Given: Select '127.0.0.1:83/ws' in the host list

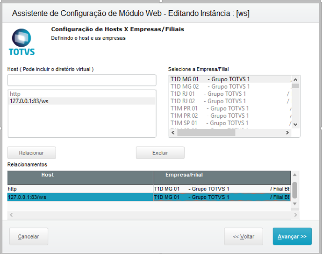Looking at the screenshot, I should pyautogui.click(x=82, y=101).
